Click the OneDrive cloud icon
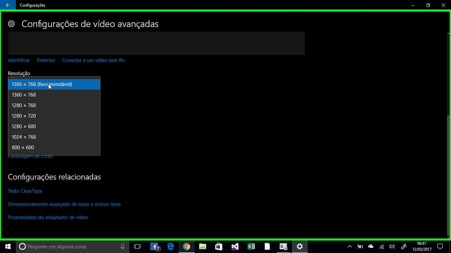Image resolution: width=451 pixels, height=253 pixels. point(370,246)
